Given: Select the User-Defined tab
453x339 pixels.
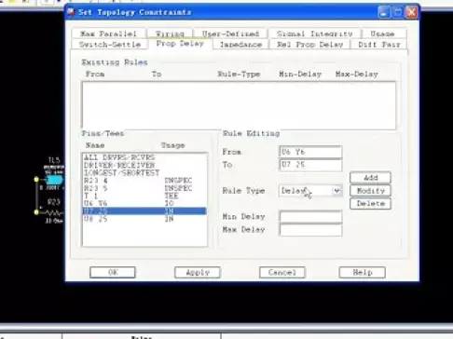Looking at the screenshot, I should (x=230, y=34).
